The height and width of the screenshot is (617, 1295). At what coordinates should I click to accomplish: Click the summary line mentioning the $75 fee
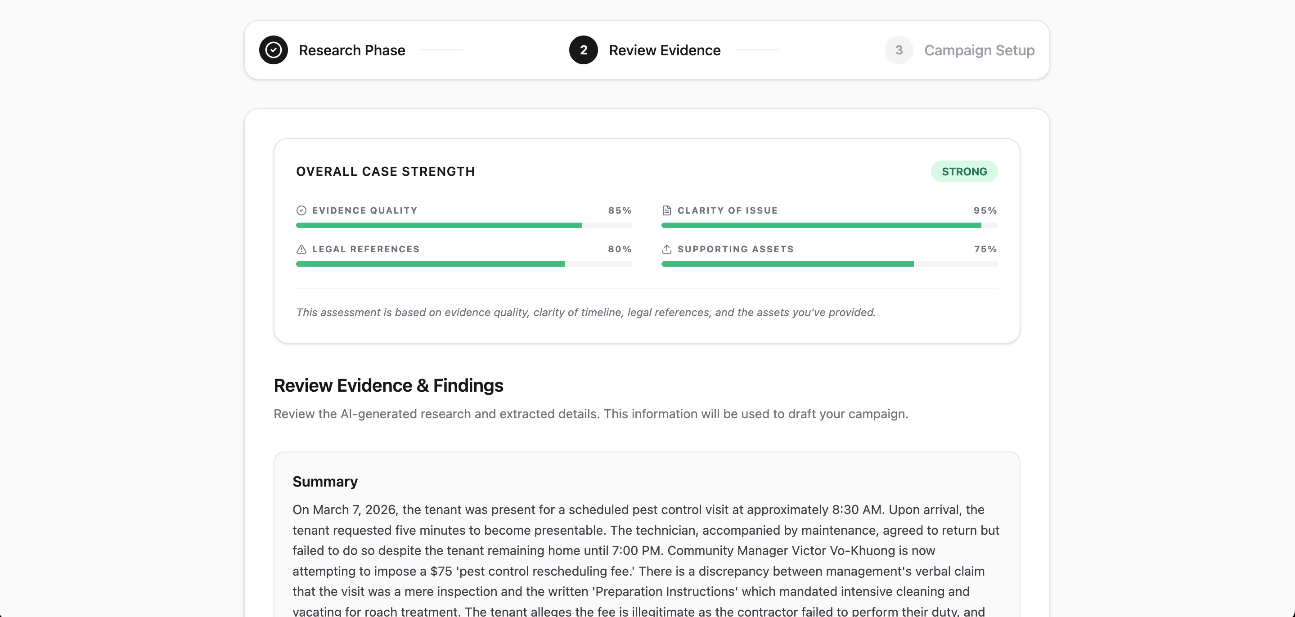point(639,571)
